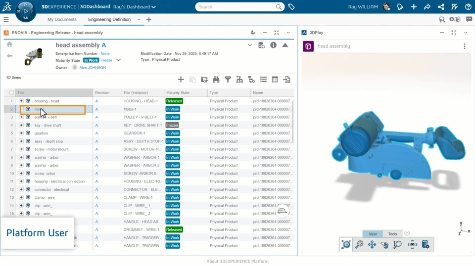Viewport: 475px width, 267px height.
Task: Open the maturity state dropdown chevron
Action: coord(118,60)
